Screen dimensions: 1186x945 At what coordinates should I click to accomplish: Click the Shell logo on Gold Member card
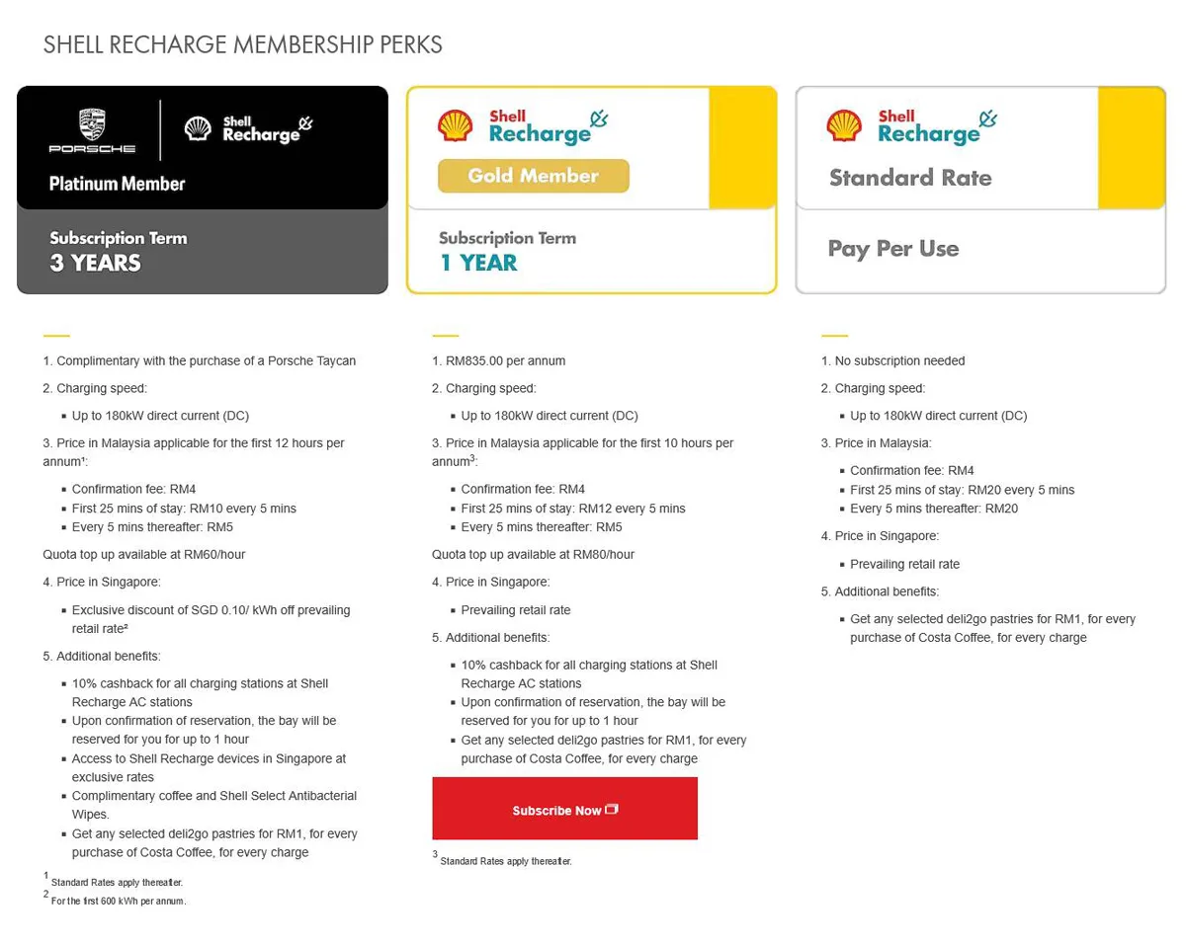point(456,126)
